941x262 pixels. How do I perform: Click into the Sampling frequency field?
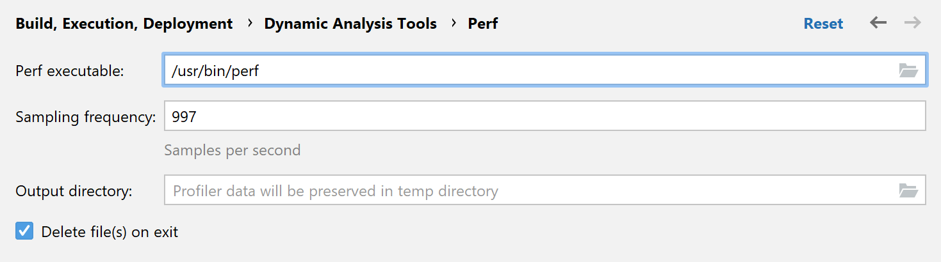pos(544,117)
